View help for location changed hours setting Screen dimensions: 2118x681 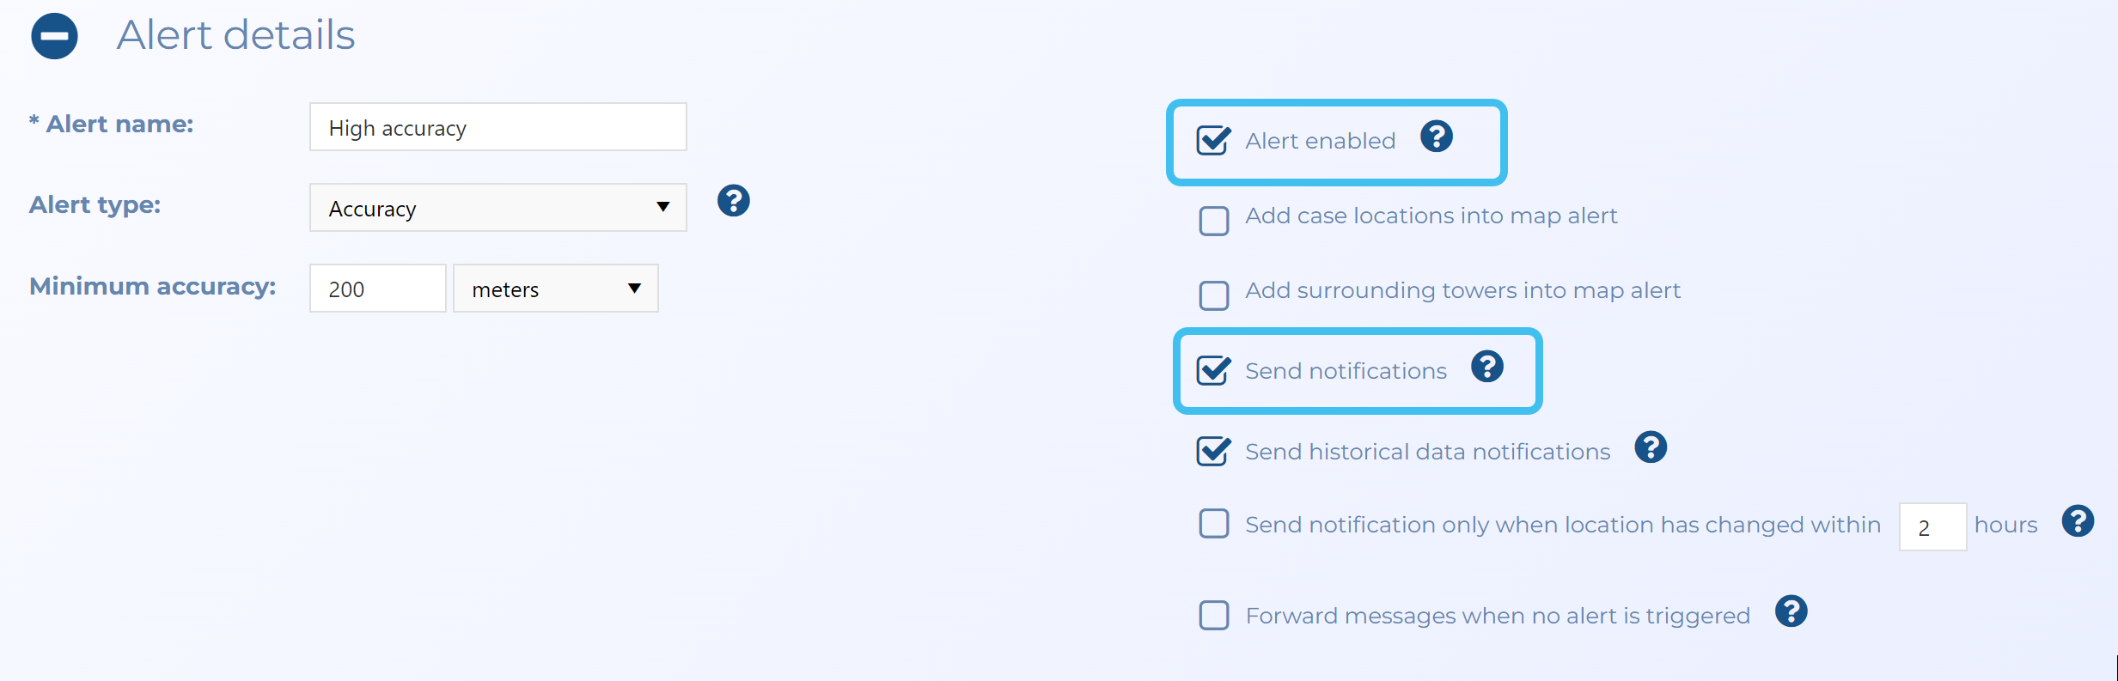coord(2077,521)
